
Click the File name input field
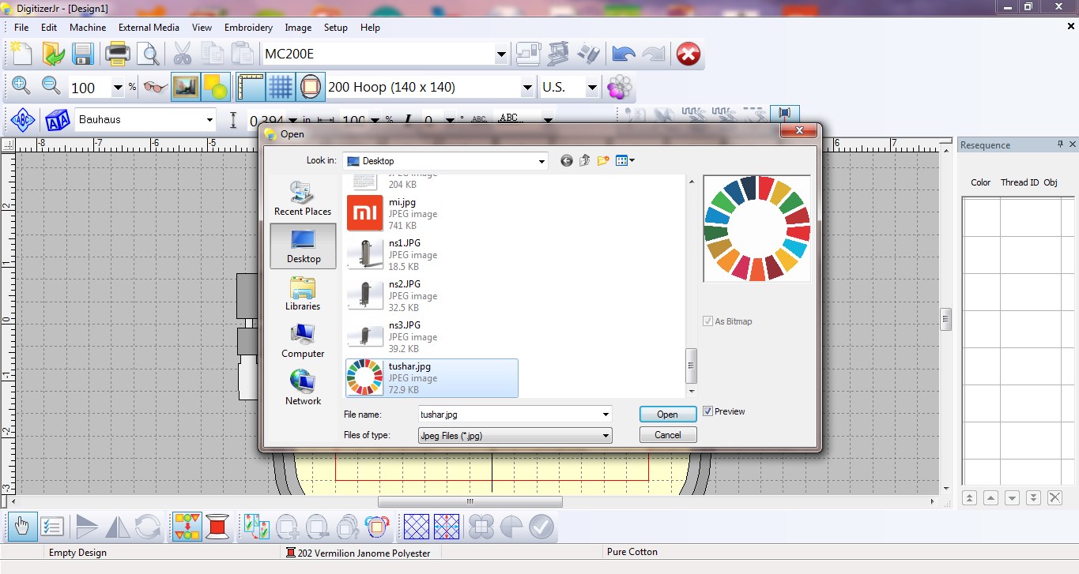pos(515,415)
